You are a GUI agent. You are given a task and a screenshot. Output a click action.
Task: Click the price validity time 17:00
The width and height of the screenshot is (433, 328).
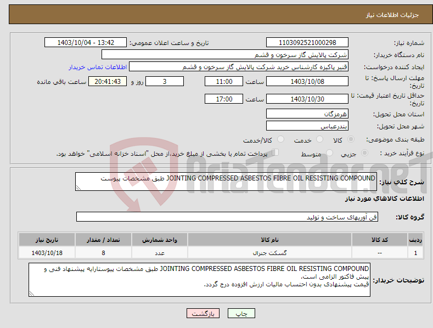click(x=224, y=99)
